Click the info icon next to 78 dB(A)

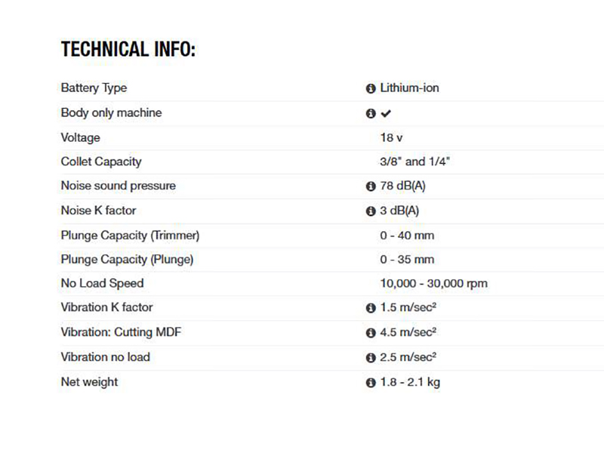point(371,186)
